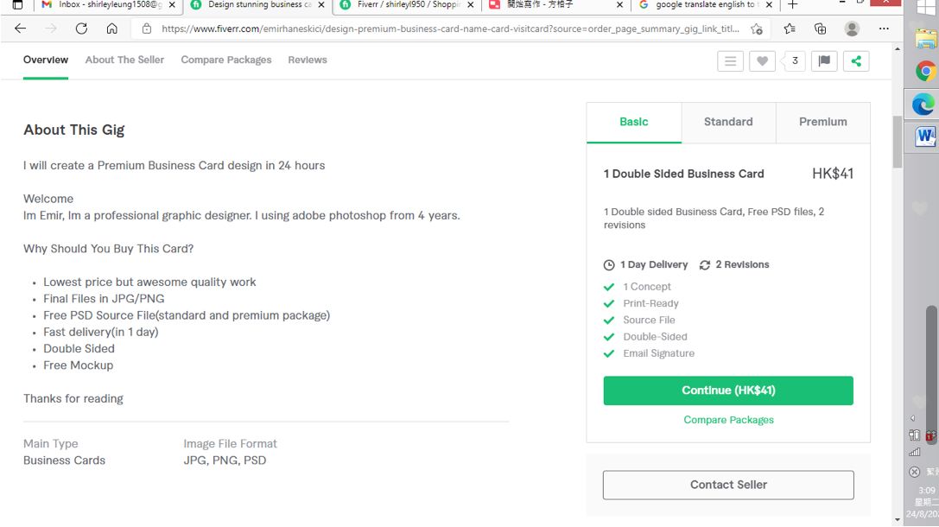Screen dimensions: 939x527
Task: Click the flag icon to report gig
Action: click(824, 61)
